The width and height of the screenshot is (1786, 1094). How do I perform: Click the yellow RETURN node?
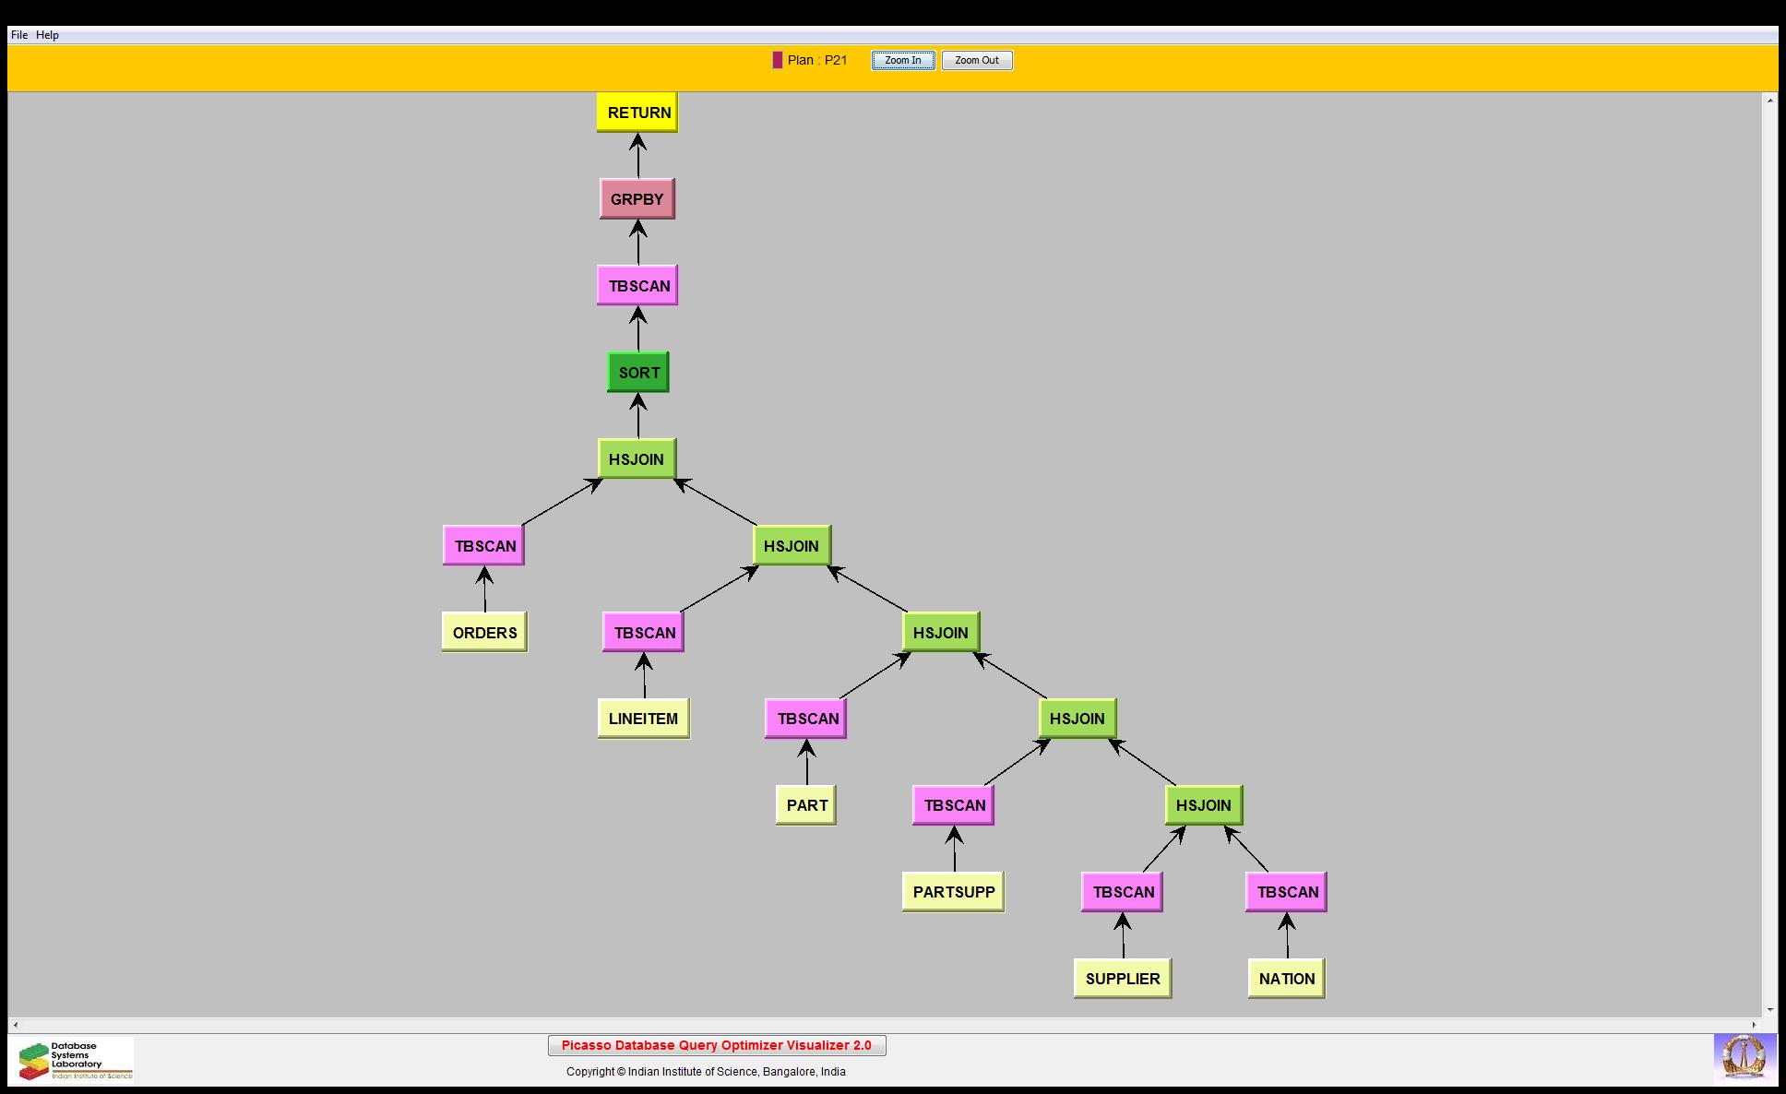click(637, 113)
